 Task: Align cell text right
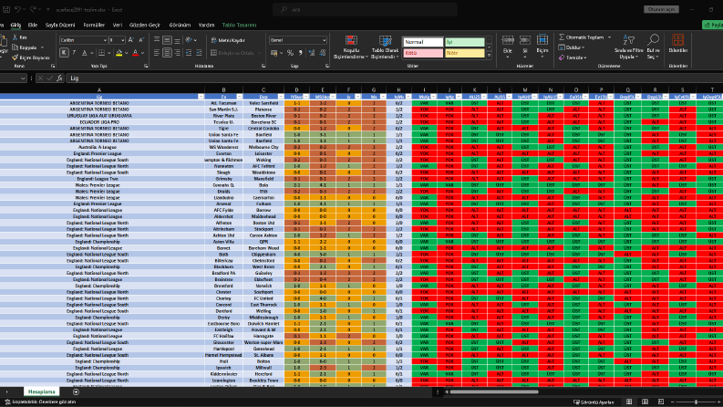(x=177, y=53)
